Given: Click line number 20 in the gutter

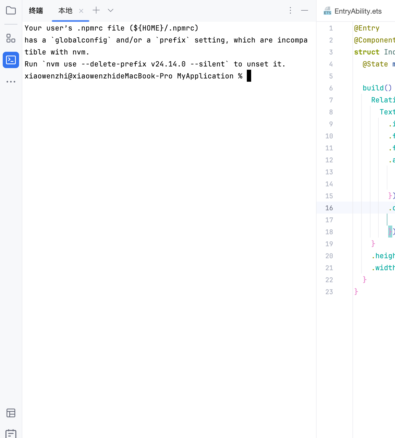Looking at the screenshot, I should click(329, 256).
